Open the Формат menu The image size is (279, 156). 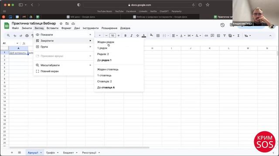(66, 28)
